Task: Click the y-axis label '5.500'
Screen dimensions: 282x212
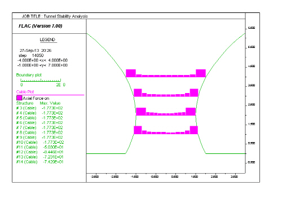Action: [252, 47]
